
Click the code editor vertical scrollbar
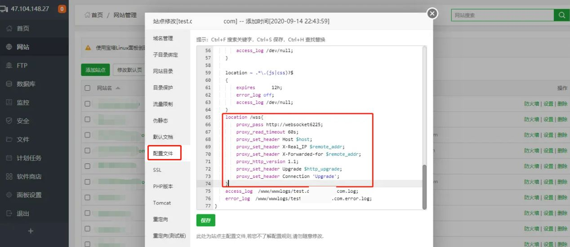424,186
